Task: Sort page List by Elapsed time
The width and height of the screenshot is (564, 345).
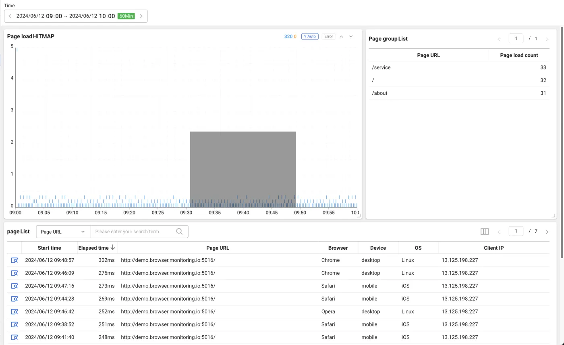Action: point(97,248)
